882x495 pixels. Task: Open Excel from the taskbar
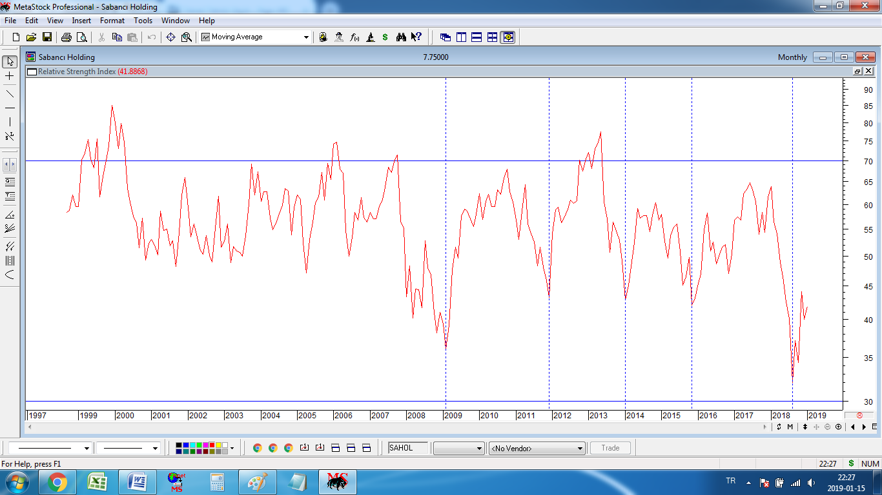click(x=97, y=482)
